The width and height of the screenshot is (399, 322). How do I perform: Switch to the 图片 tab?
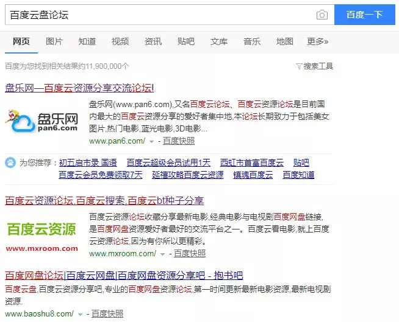(x=54, y=41)
